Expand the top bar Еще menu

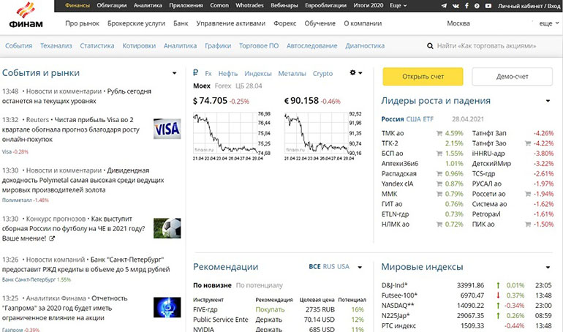click(x=398, y=6)
